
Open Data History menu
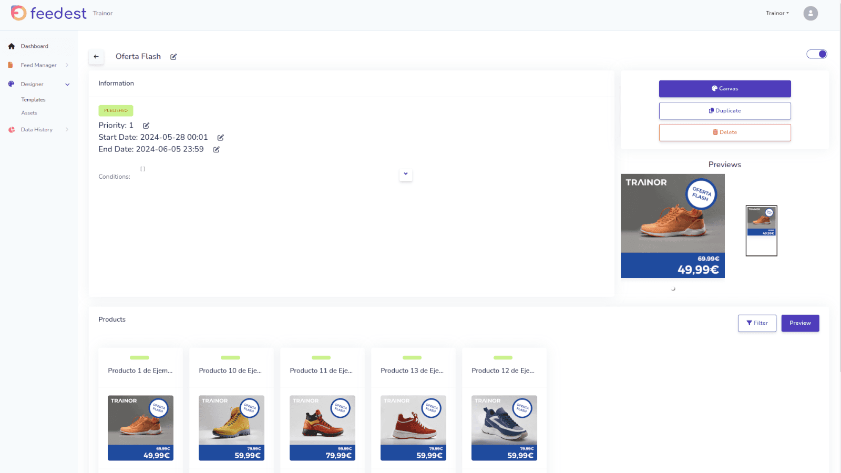click(37, 130)
